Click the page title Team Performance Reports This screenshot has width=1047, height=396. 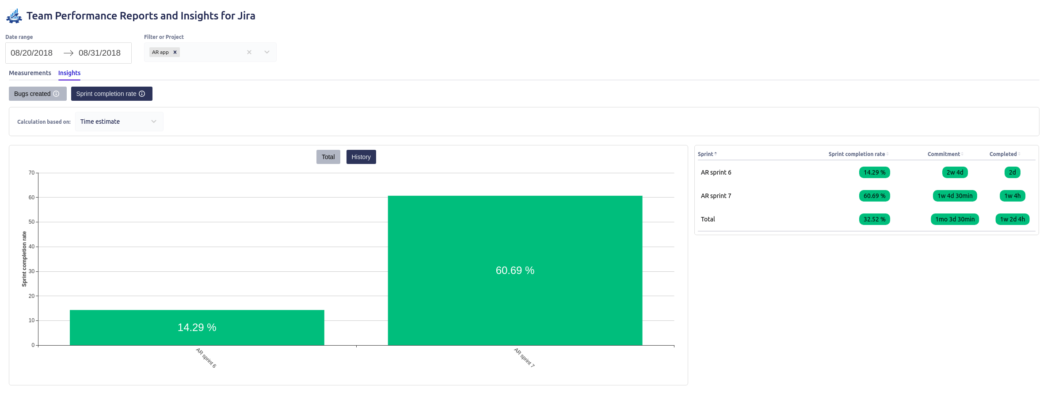(141, 16)
